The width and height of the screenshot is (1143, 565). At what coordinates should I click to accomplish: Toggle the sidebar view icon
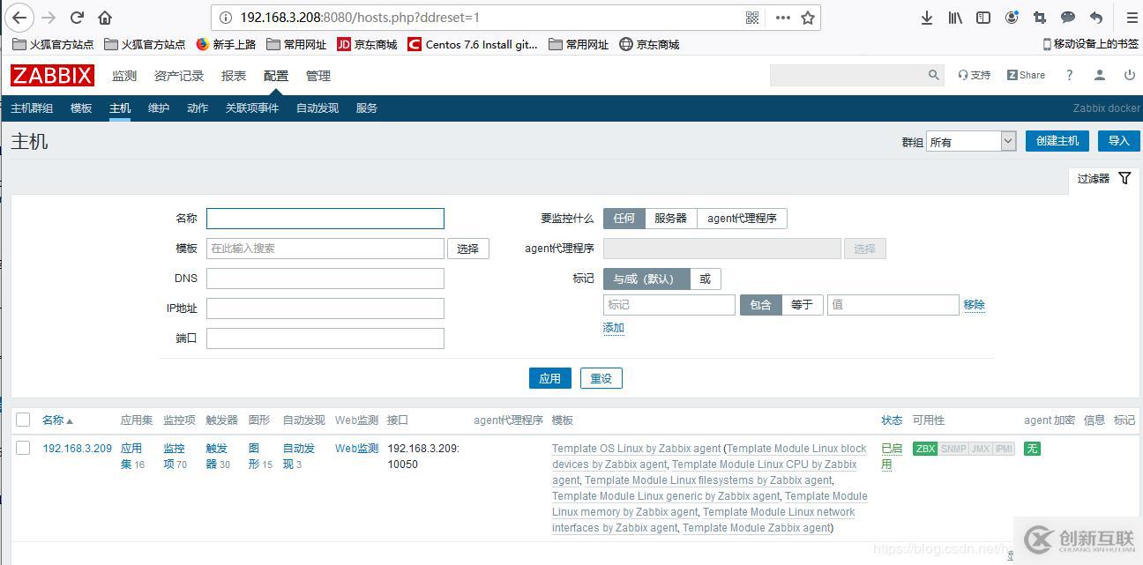point(983,18)
